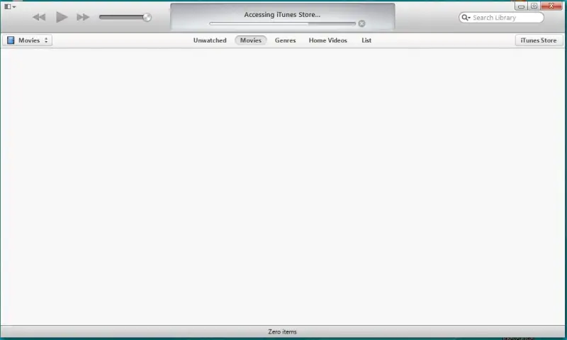Screen dimensions: 567x340
Task: Open the iTunes Store button
Action: tap(539, 40)
